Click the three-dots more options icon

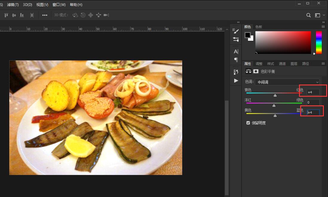click(x=45, y=15)
